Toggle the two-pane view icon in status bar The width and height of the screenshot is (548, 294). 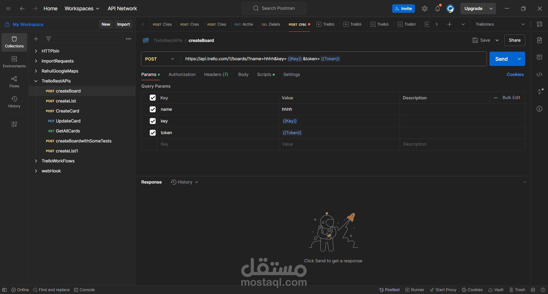point(533,290)
